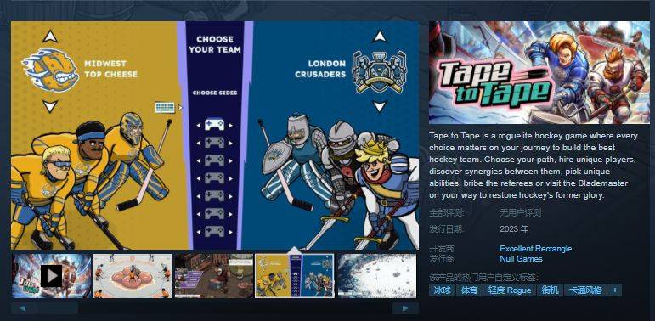Click the London Crusaders crest emblem
Screen dimensions: 655x321
(379, 71)
